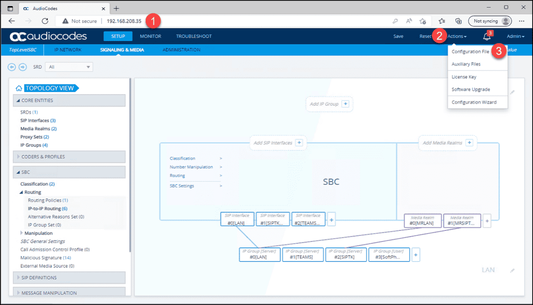Switch to the MONITOR tab

pos(150,36)
